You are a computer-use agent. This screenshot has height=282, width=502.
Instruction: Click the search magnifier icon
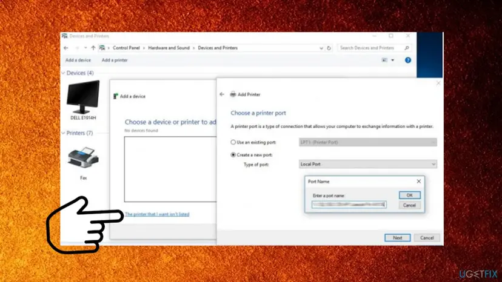click(x=407, y=48)
